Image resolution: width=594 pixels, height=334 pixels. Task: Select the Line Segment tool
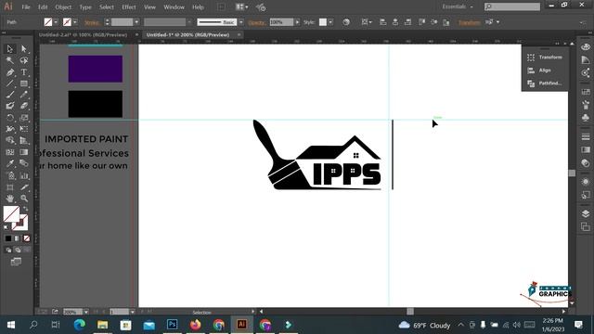[x=10, y=83]
